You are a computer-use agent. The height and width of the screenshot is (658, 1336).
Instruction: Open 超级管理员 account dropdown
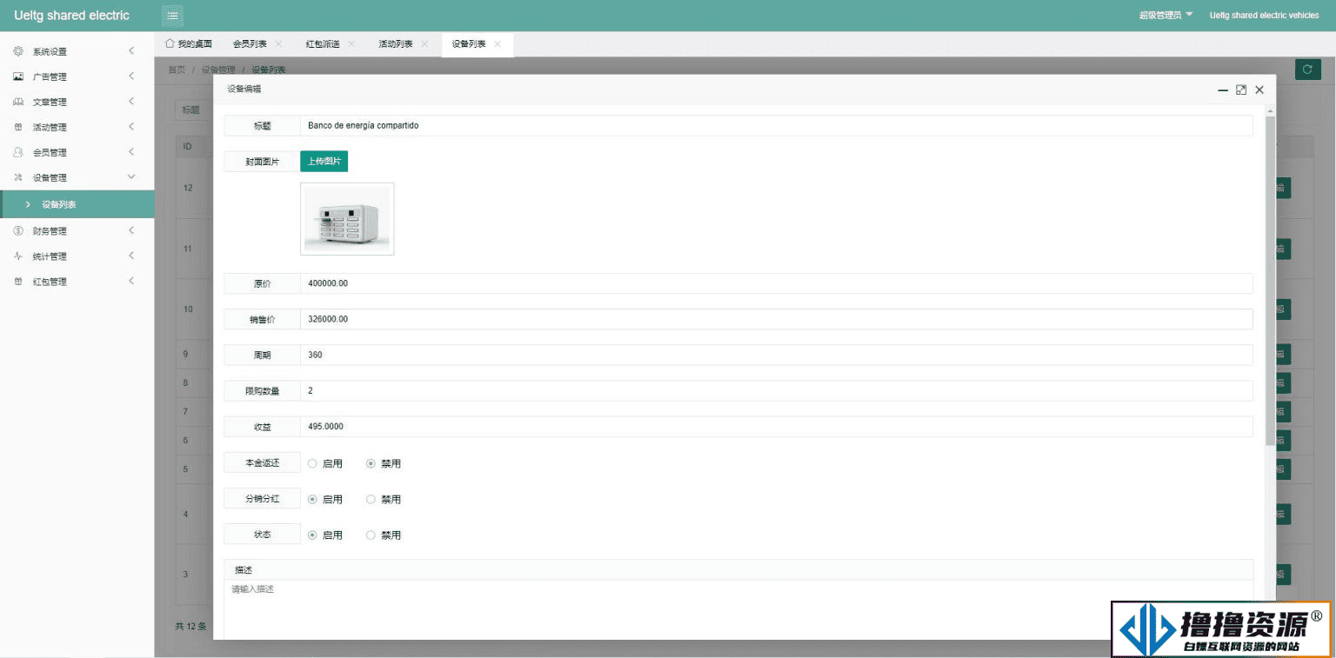(1166, 16)
